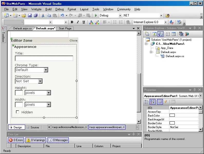Viewport: 204px width, 154px height.
Task: Click in the Title text field
Action: tap(44, 58)
